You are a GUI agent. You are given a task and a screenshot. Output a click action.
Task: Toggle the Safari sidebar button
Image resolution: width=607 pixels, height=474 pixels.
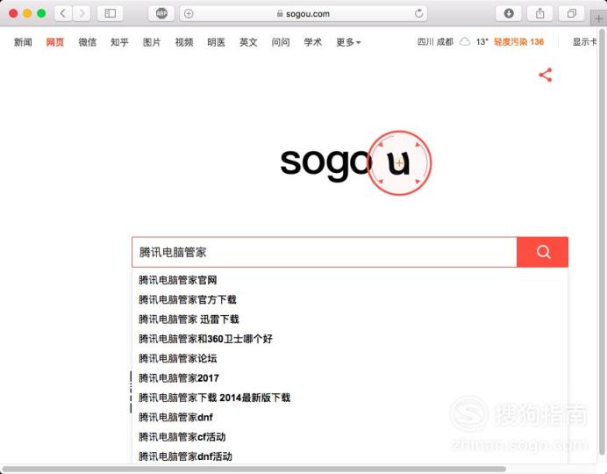(111, 13)
